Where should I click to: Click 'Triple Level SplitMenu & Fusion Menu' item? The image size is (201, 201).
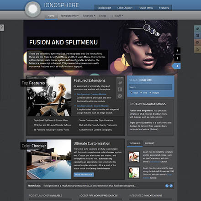51,120
